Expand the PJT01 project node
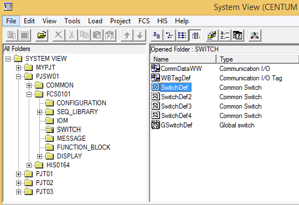Image resolution: width=299 pixels, height=205 pixels. point(18,174)
